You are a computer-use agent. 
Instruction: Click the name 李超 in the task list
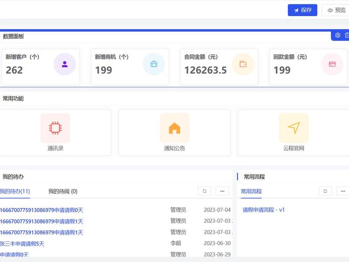tap(176, 243)
